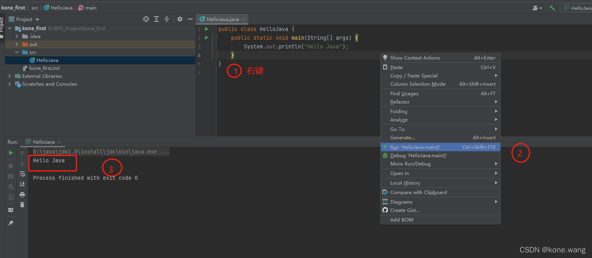Expand the .idea folder
The height and width of the screenshot is (258, 592).
click(17, 37)
